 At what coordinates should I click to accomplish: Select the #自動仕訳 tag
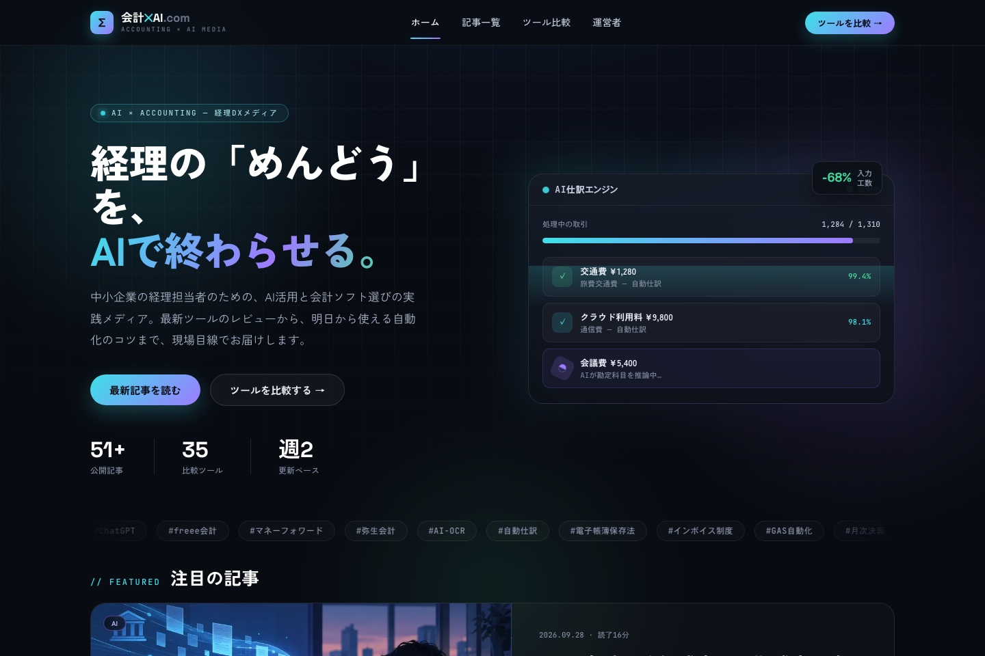point(518,531)
